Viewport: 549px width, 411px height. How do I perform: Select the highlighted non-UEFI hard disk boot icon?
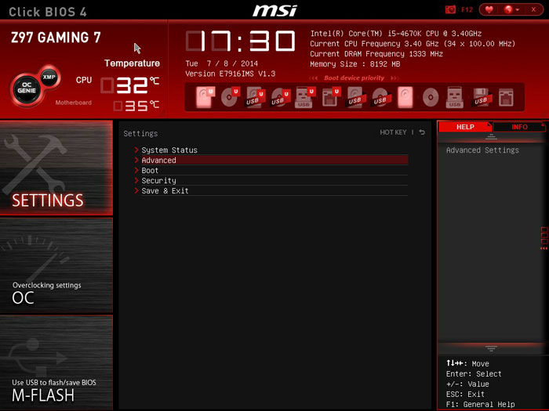pos(405,97)
